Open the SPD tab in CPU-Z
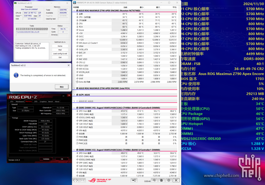 (36, 101)
